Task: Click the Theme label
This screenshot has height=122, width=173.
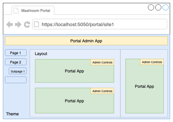Action: (12, 114)
